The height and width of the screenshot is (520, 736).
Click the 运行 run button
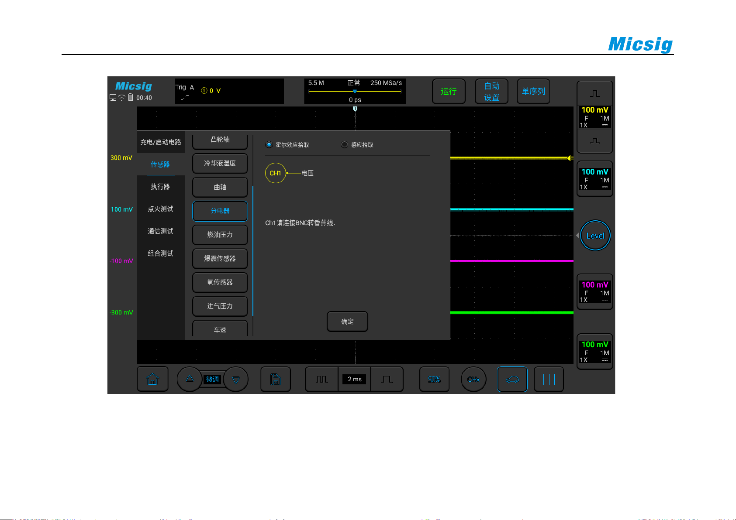tap(449, 91)
